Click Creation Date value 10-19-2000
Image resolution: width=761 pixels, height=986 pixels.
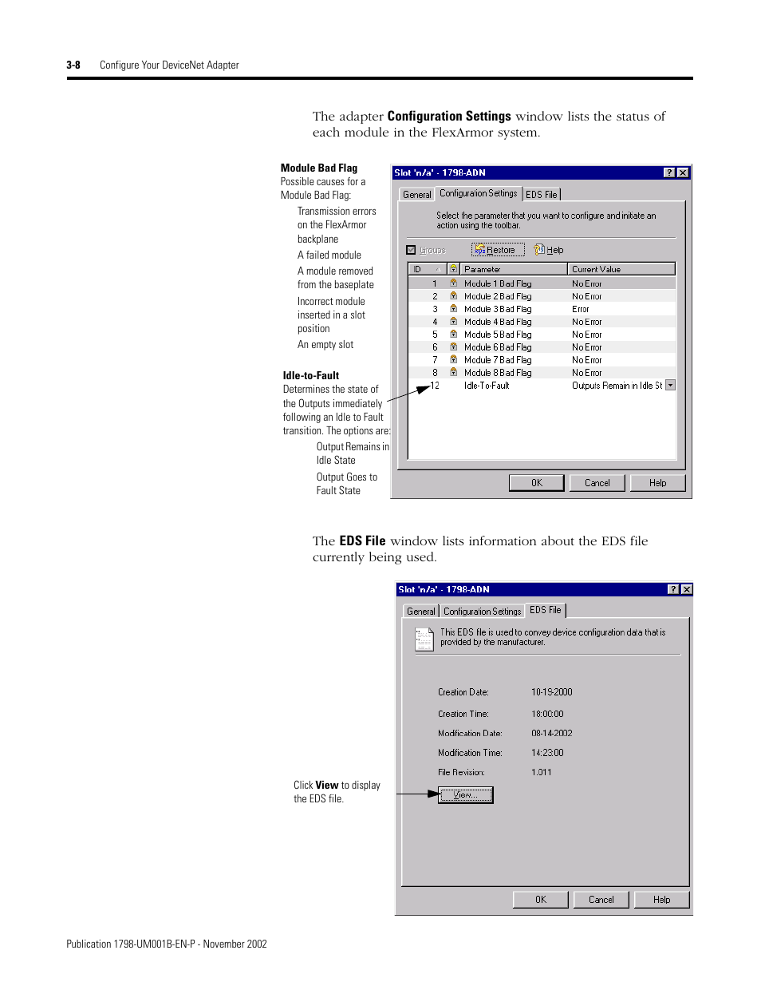tap(552, 692)
